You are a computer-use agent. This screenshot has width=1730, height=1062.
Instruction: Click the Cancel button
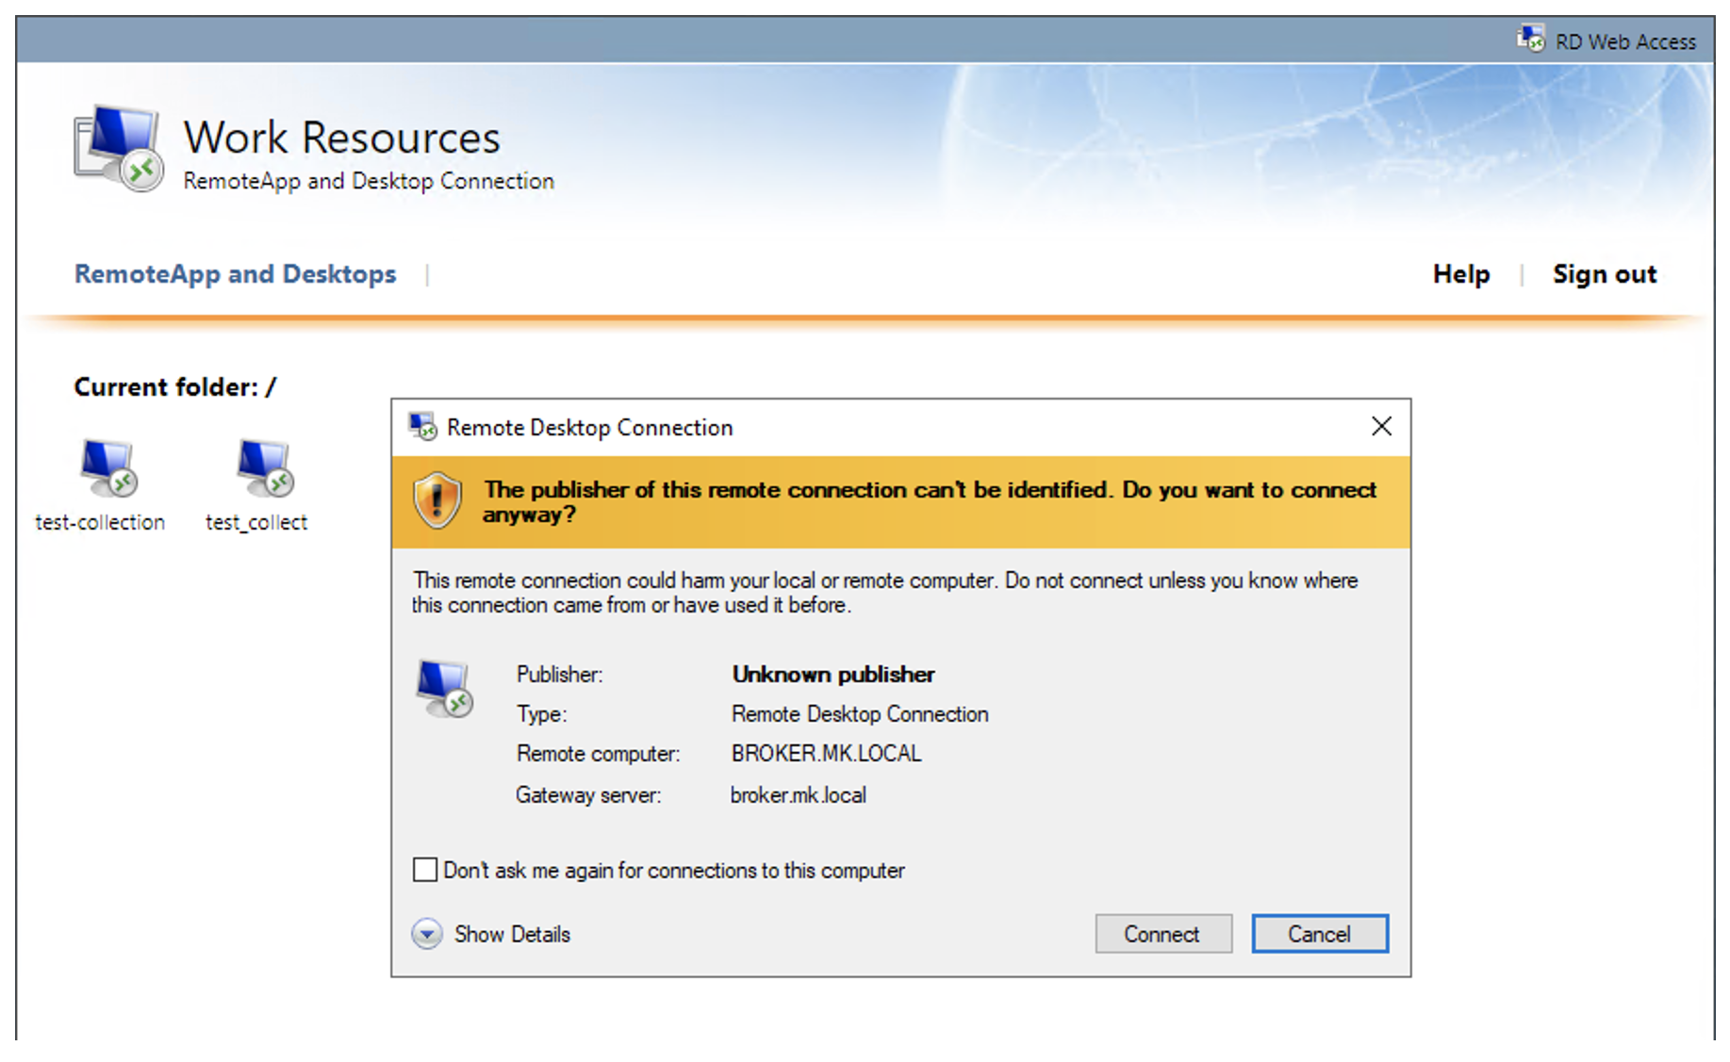1320,934
